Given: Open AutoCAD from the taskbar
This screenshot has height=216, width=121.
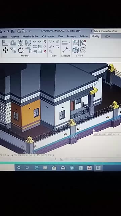Looking at the screenshot, I should click(89, 168).
